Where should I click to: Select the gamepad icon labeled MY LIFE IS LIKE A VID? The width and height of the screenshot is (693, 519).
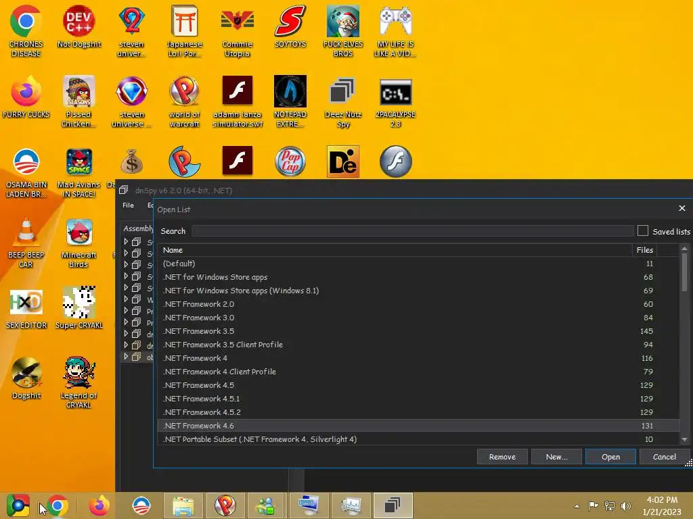(x=395, y=31)
